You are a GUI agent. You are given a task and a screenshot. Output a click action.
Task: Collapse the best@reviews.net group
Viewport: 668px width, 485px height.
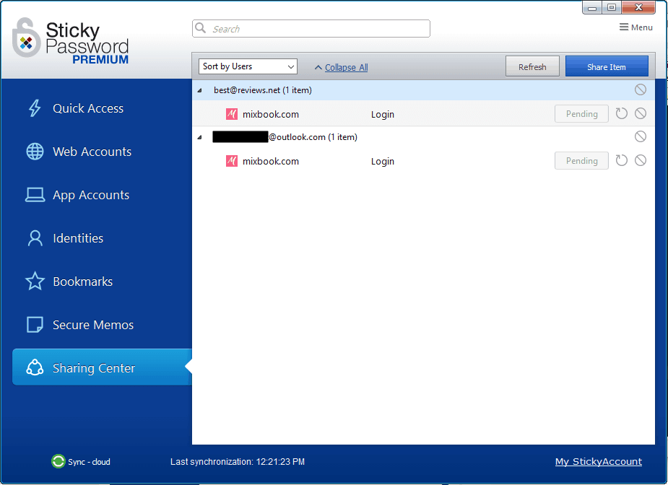point(200,89)
